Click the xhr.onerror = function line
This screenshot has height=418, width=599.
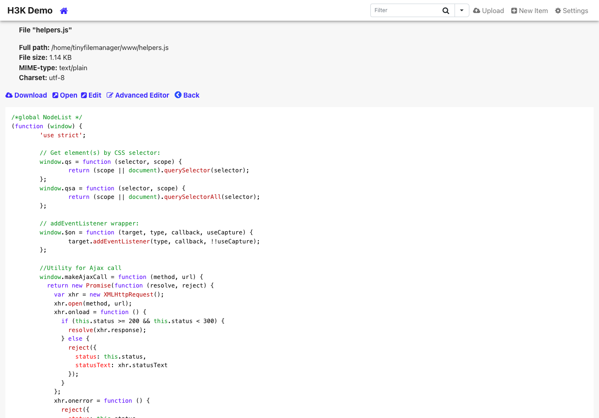coord(102,401)
